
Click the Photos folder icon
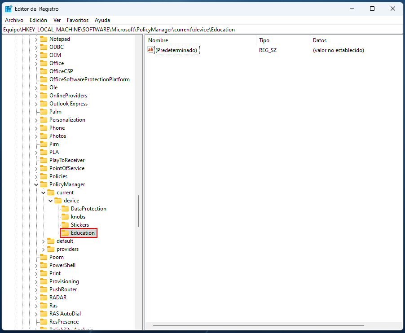pyautogui.click(x=44, y=136)
